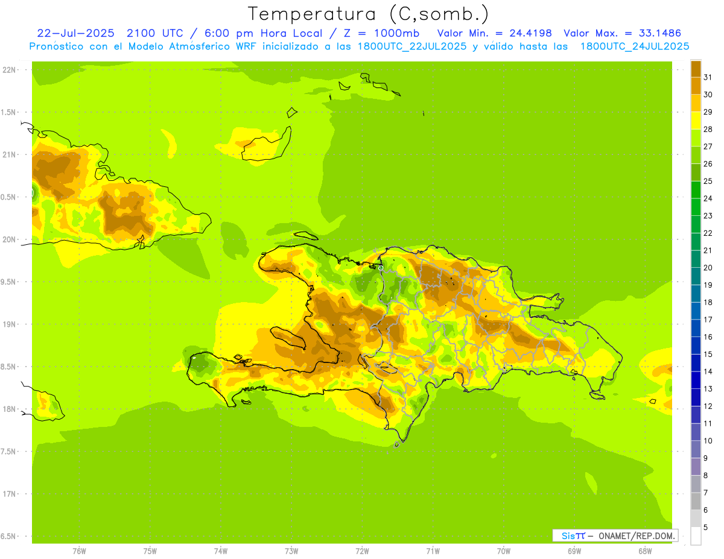Click the "73W" longitude tick label
The height and width of the screenshot is (559, 724).
pyautogui.click(x=291, y=551)
